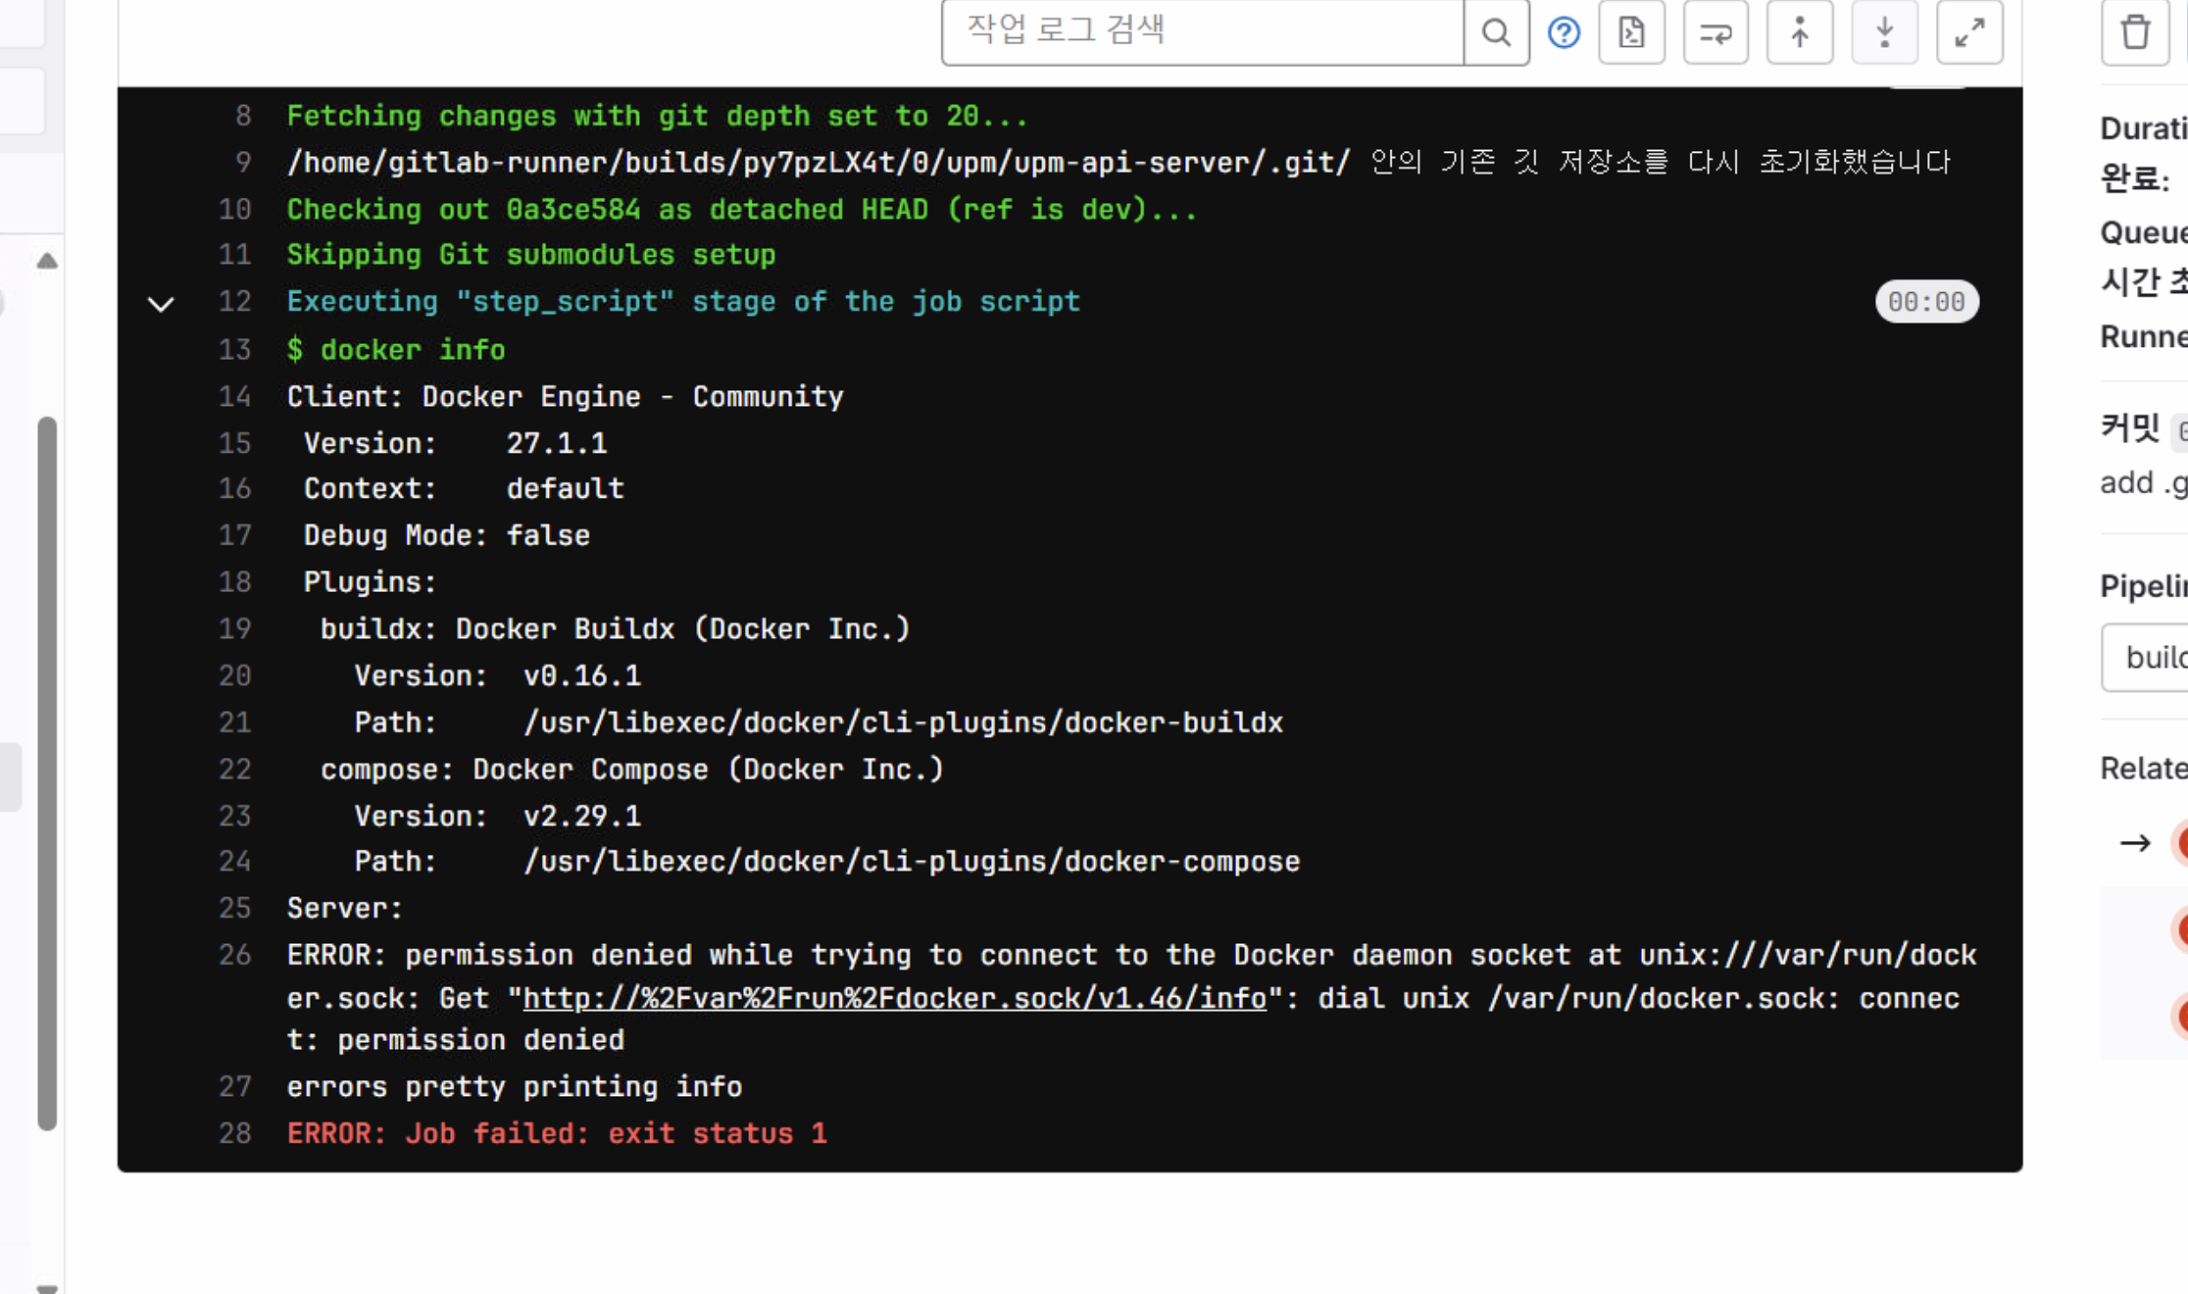Click the arrow beside related jobs
This screenshot has width=2188, height=1294.
pyautogui.click(x=2135, y=843)
